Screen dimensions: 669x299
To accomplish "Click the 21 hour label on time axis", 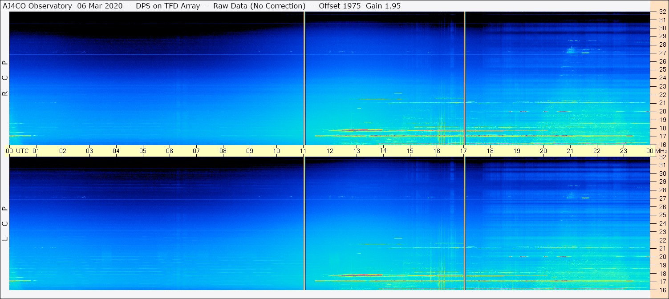I will coord(570,151).
